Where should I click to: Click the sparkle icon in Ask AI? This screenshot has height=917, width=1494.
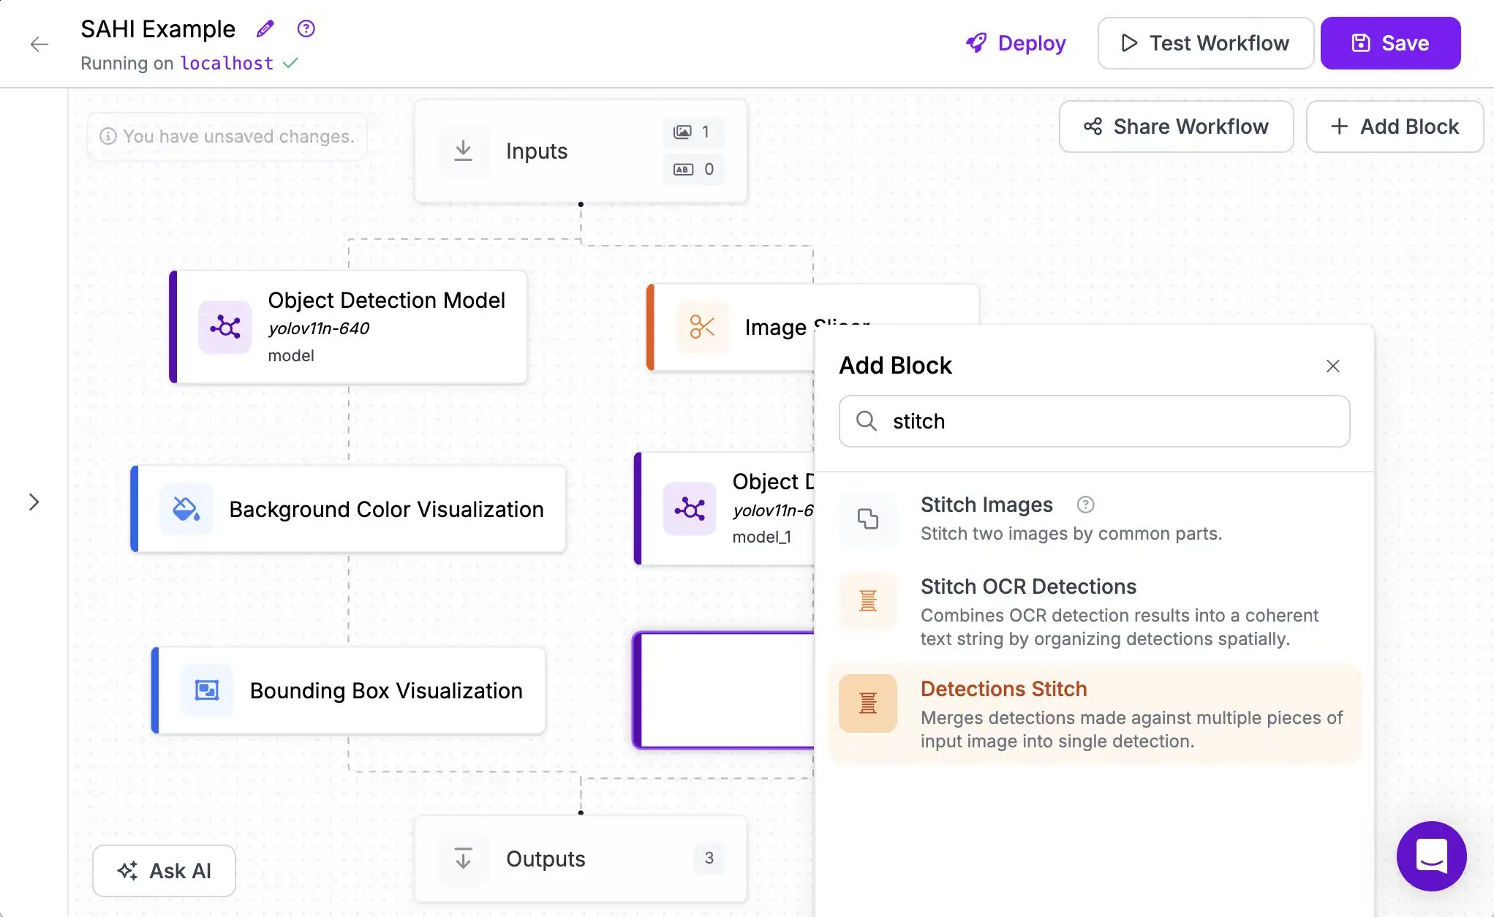click(x=127, y=871)
